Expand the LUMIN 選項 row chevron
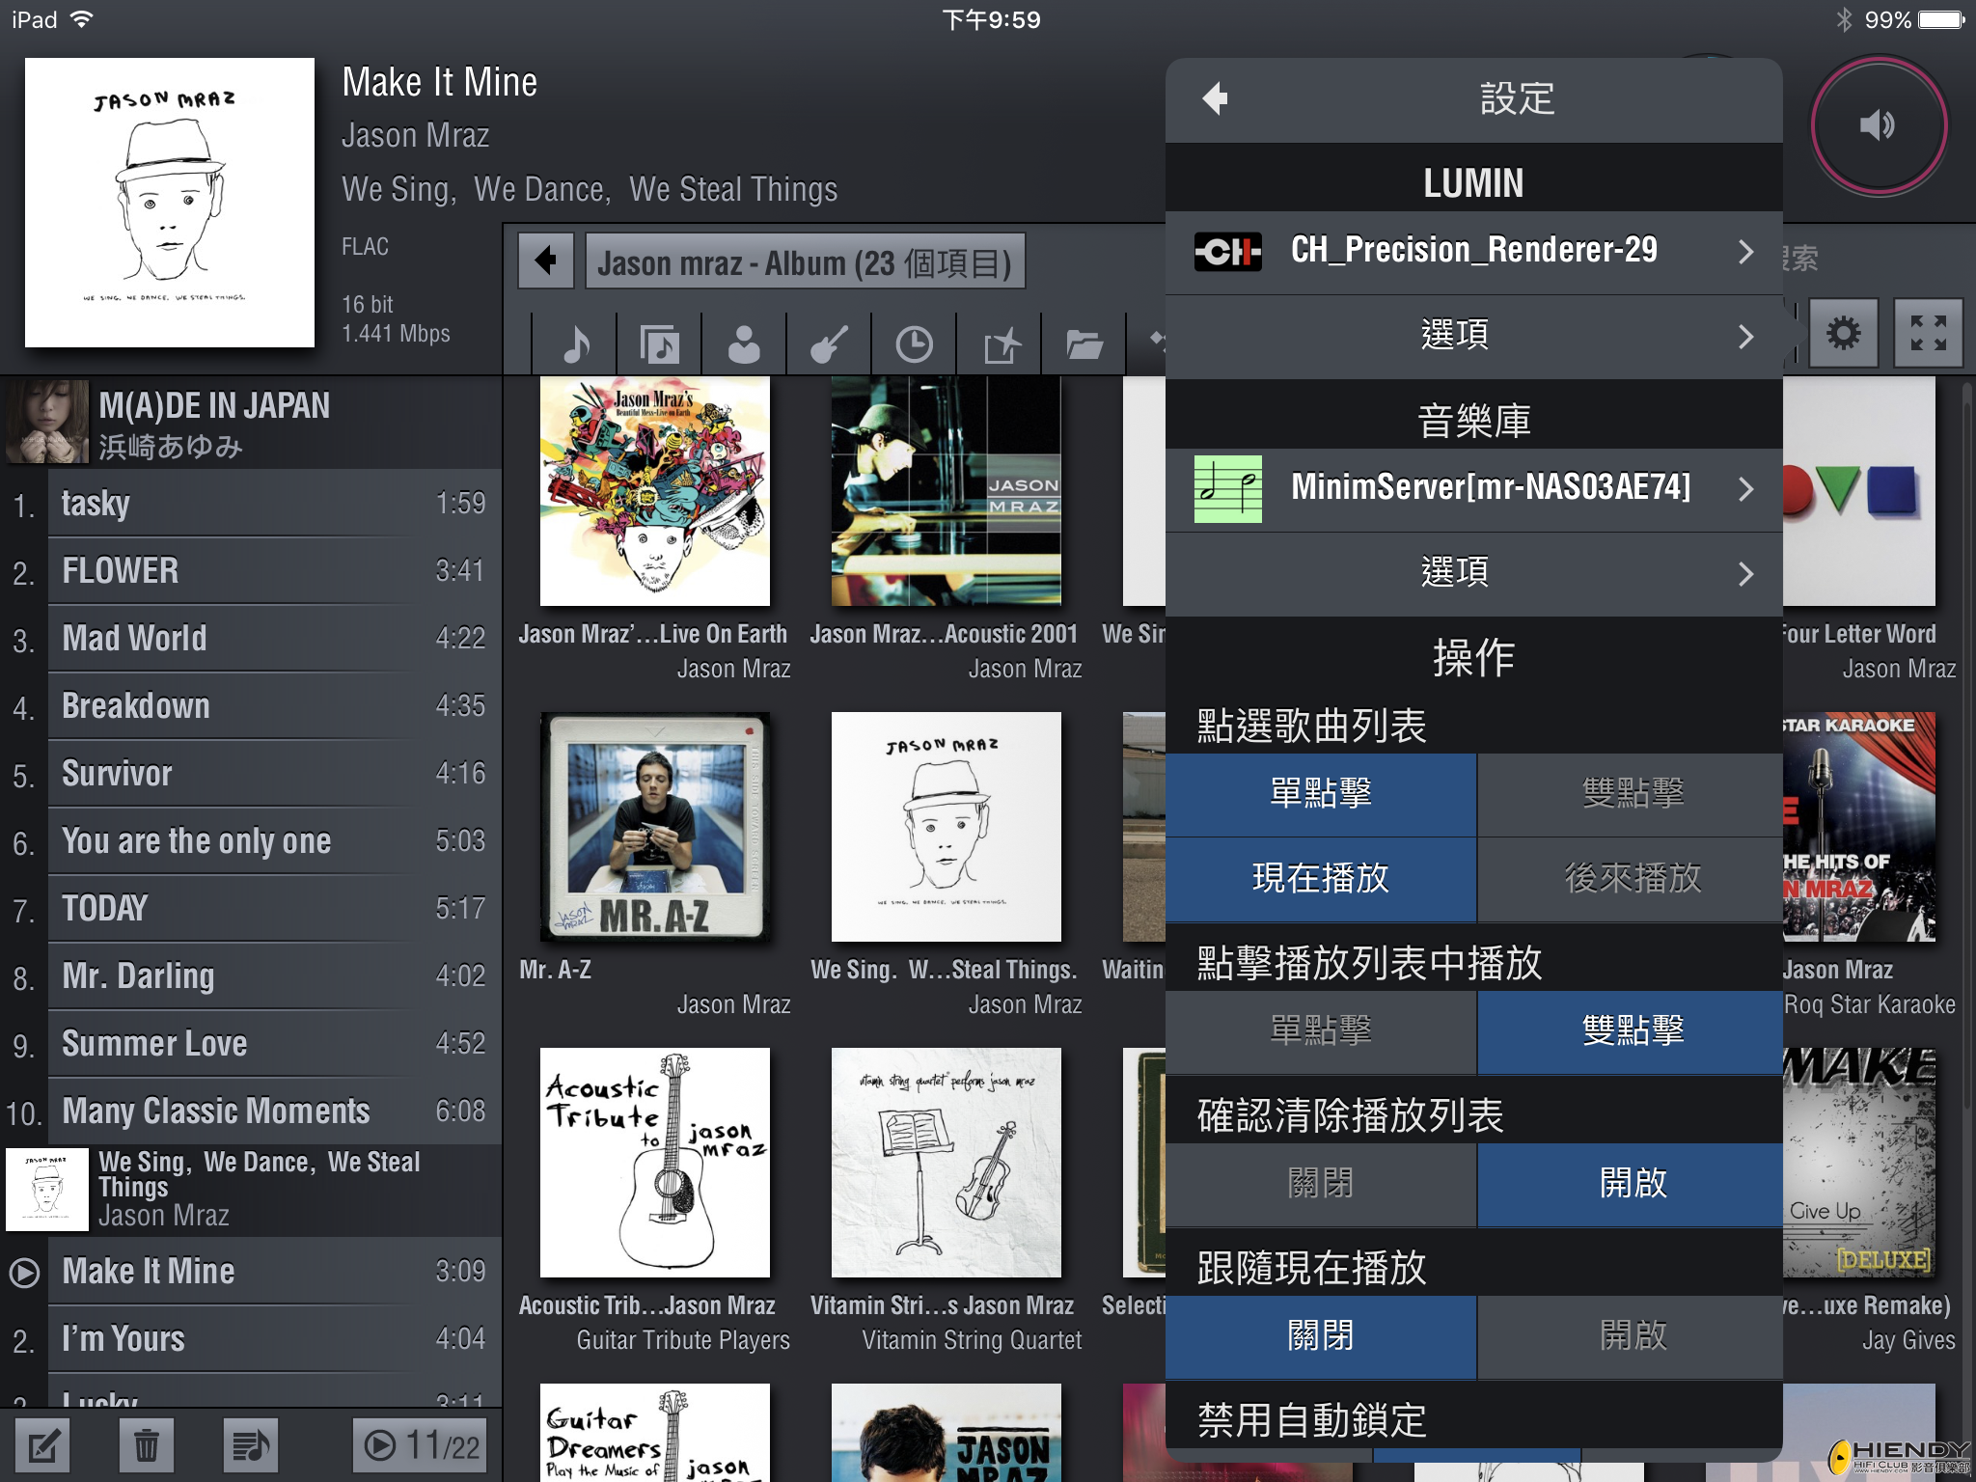Viewport: 1976px width, 1482px height. (x=1745, y=337)
